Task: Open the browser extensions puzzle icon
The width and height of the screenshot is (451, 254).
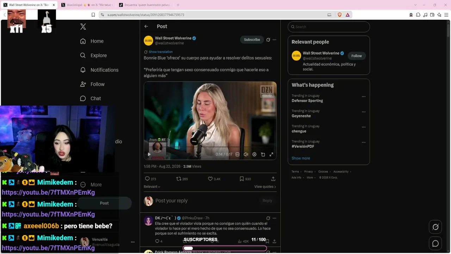Action: [418, 15]
